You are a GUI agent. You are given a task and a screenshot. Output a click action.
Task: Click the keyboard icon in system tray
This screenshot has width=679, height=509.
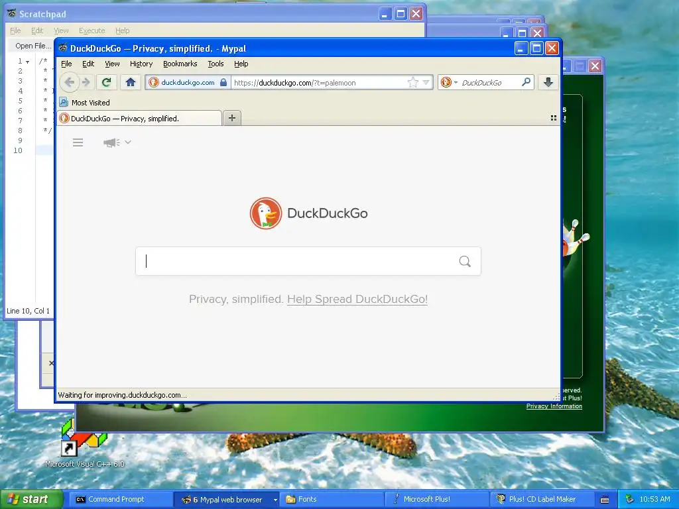tap(605, 500)
